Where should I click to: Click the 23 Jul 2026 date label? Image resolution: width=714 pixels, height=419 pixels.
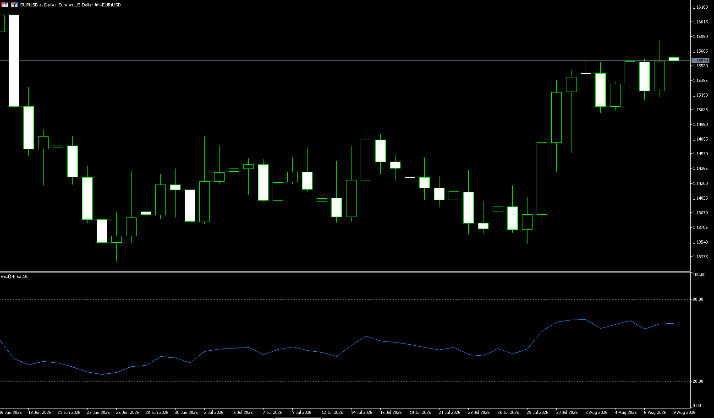(x=479, y=413)
